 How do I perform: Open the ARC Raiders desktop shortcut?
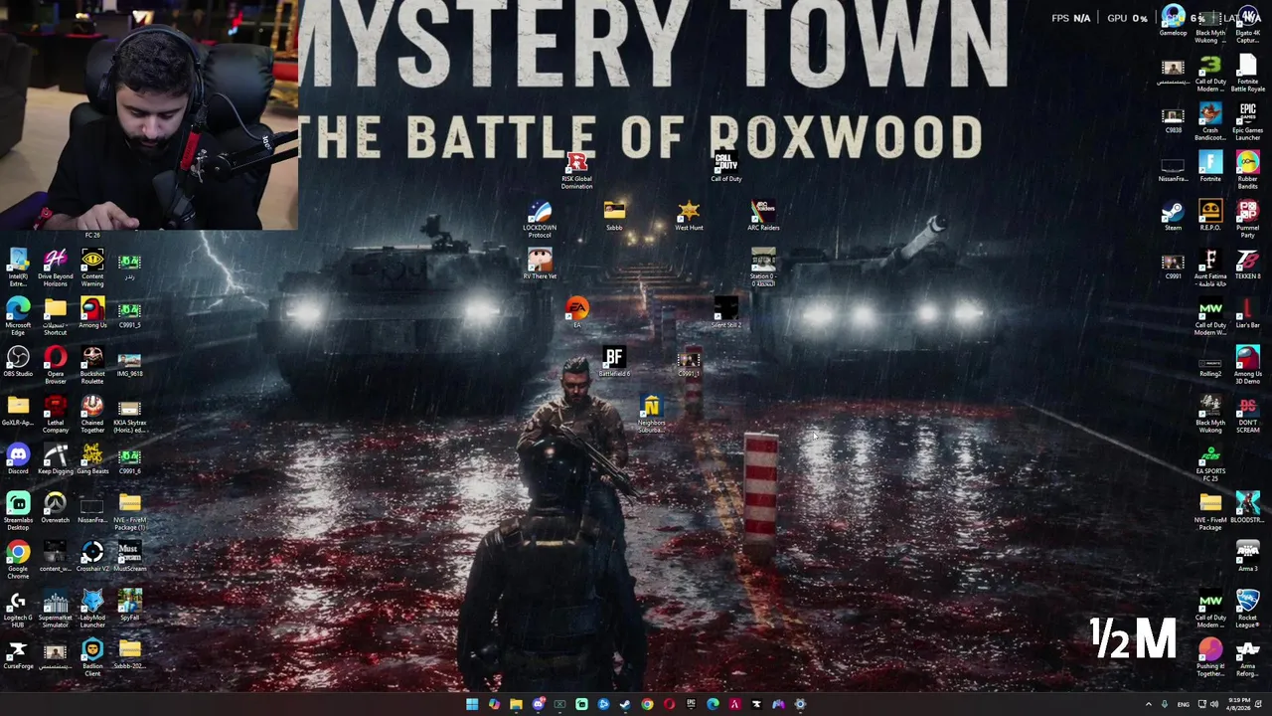(x=763, y=217)
